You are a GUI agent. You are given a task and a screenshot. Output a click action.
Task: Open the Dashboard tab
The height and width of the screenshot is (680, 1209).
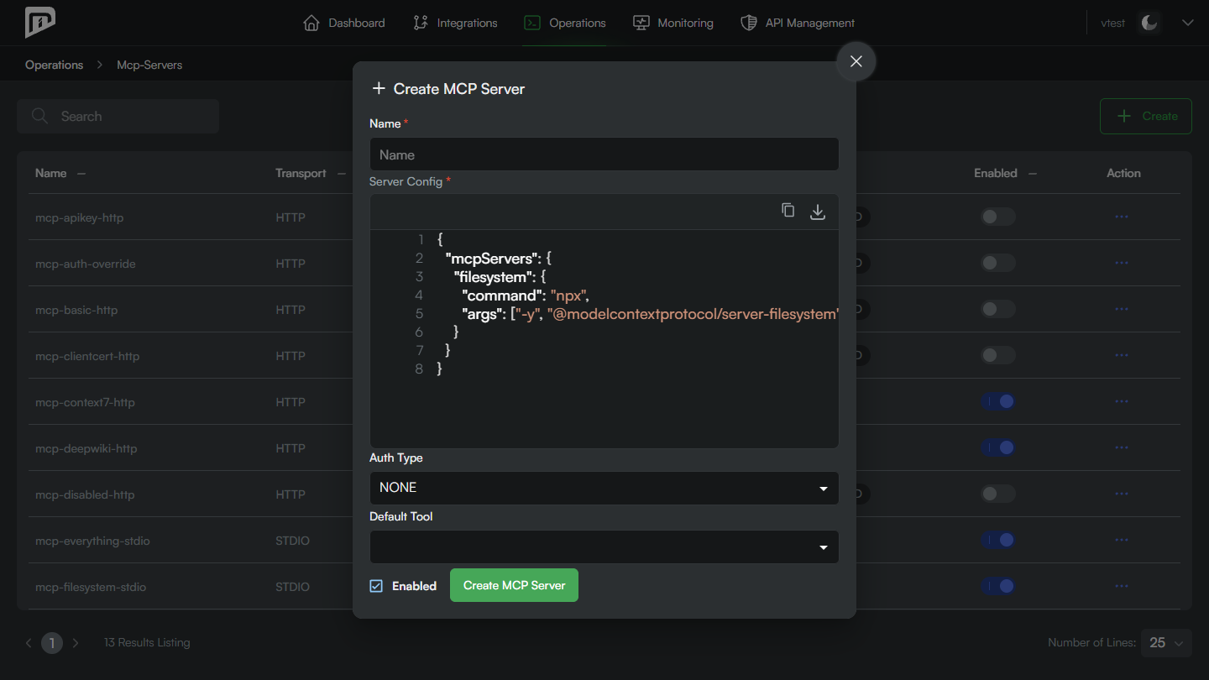(x=343, y=23)
